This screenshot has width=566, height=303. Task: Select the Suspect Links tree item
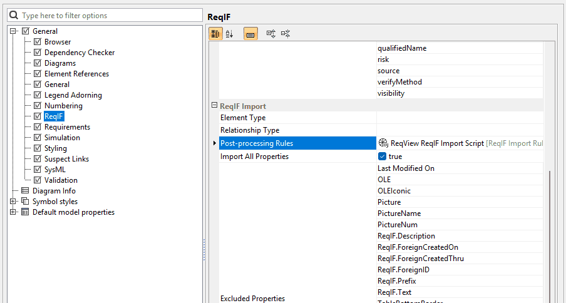[66, 159]
